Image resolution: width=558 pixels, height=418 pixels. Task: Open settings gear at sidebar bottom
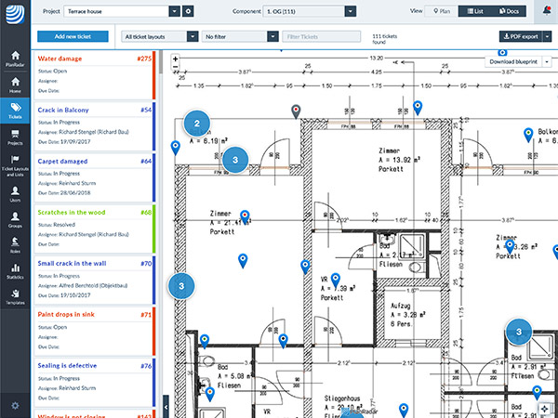click(x=15, y=405)
